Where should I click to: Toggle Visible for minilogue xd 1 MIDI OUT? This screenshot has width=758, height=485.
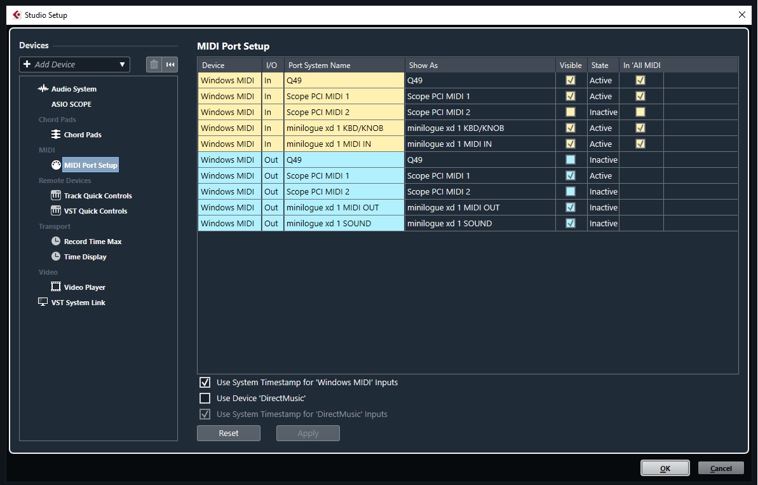[x=571, y=207]
